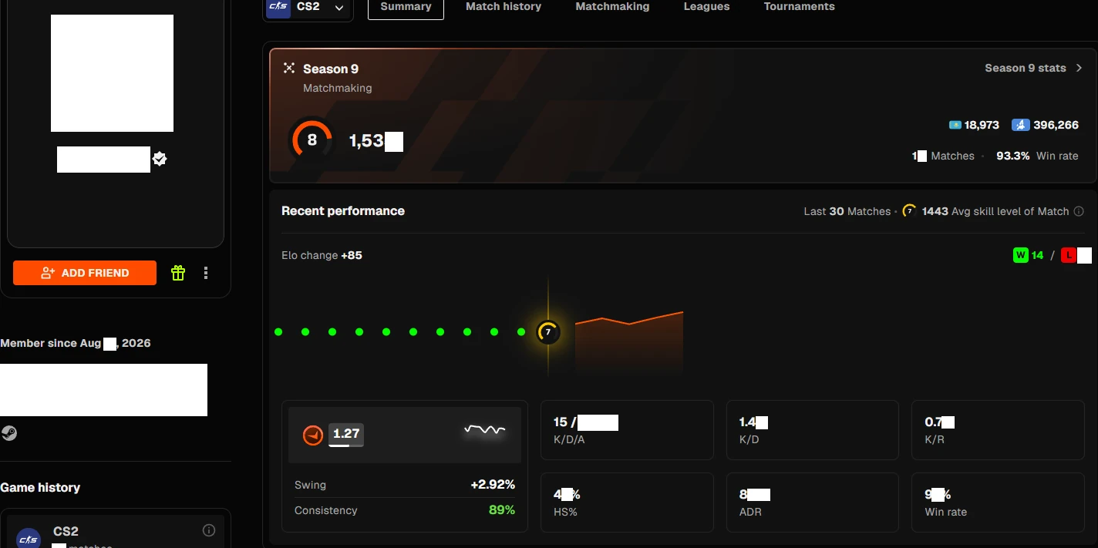Click the info icon in CS2 game history card
The image size is (1098, 548).
[x=208, y=530]
